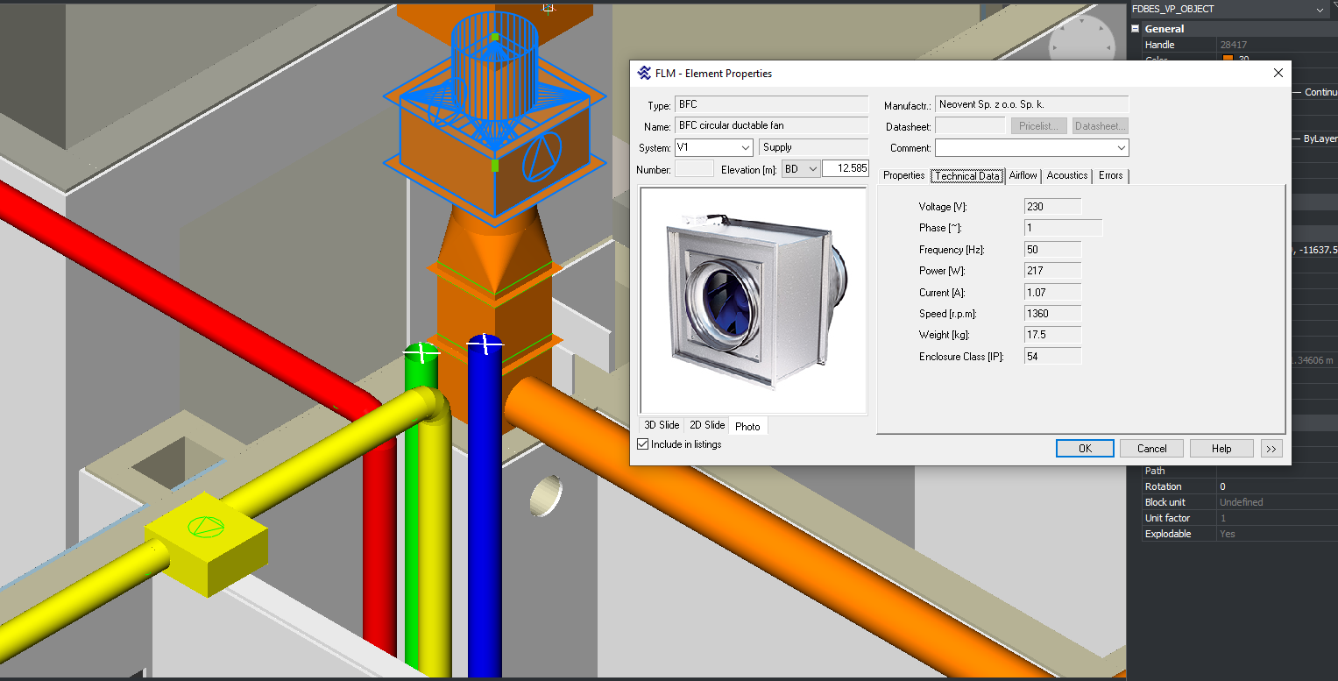Click the fan symbol on the yellow duct box
Viewport: 1338px width, 681px height.
[x=204, y=527]
